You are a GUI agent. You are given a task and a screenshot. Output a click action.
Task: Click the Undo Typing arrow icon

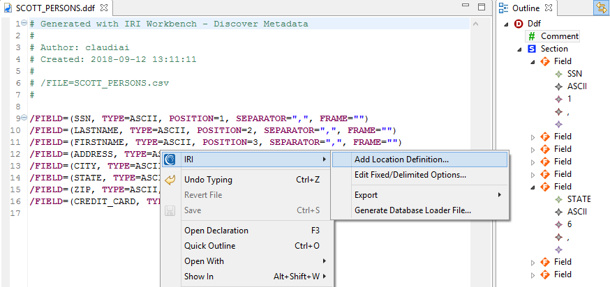point(170,180)
